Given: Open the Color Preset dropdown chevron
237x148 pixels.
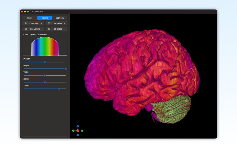Looking at the screenshot, I should pyautogui.click(x=65, y=23).
